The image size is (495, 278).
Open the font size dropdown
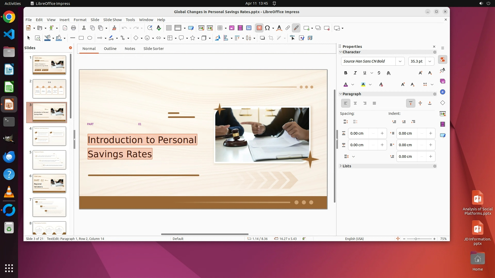(x=430, y=61)
